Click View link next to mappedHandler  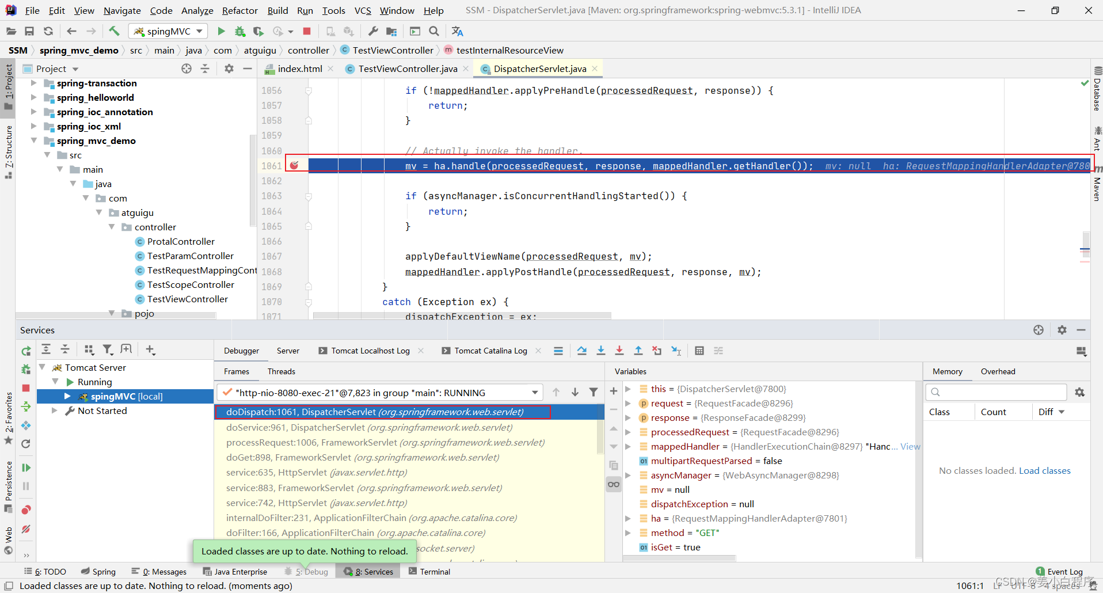(x=910, y=447)
